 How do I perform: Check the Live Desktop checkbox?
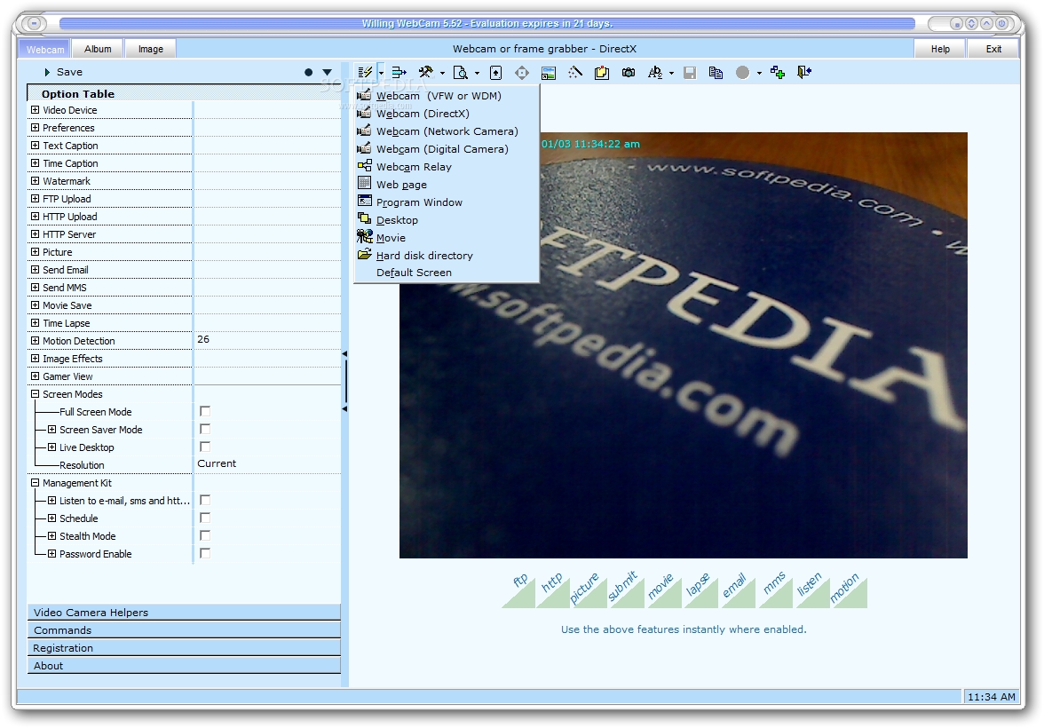[205, 447]
